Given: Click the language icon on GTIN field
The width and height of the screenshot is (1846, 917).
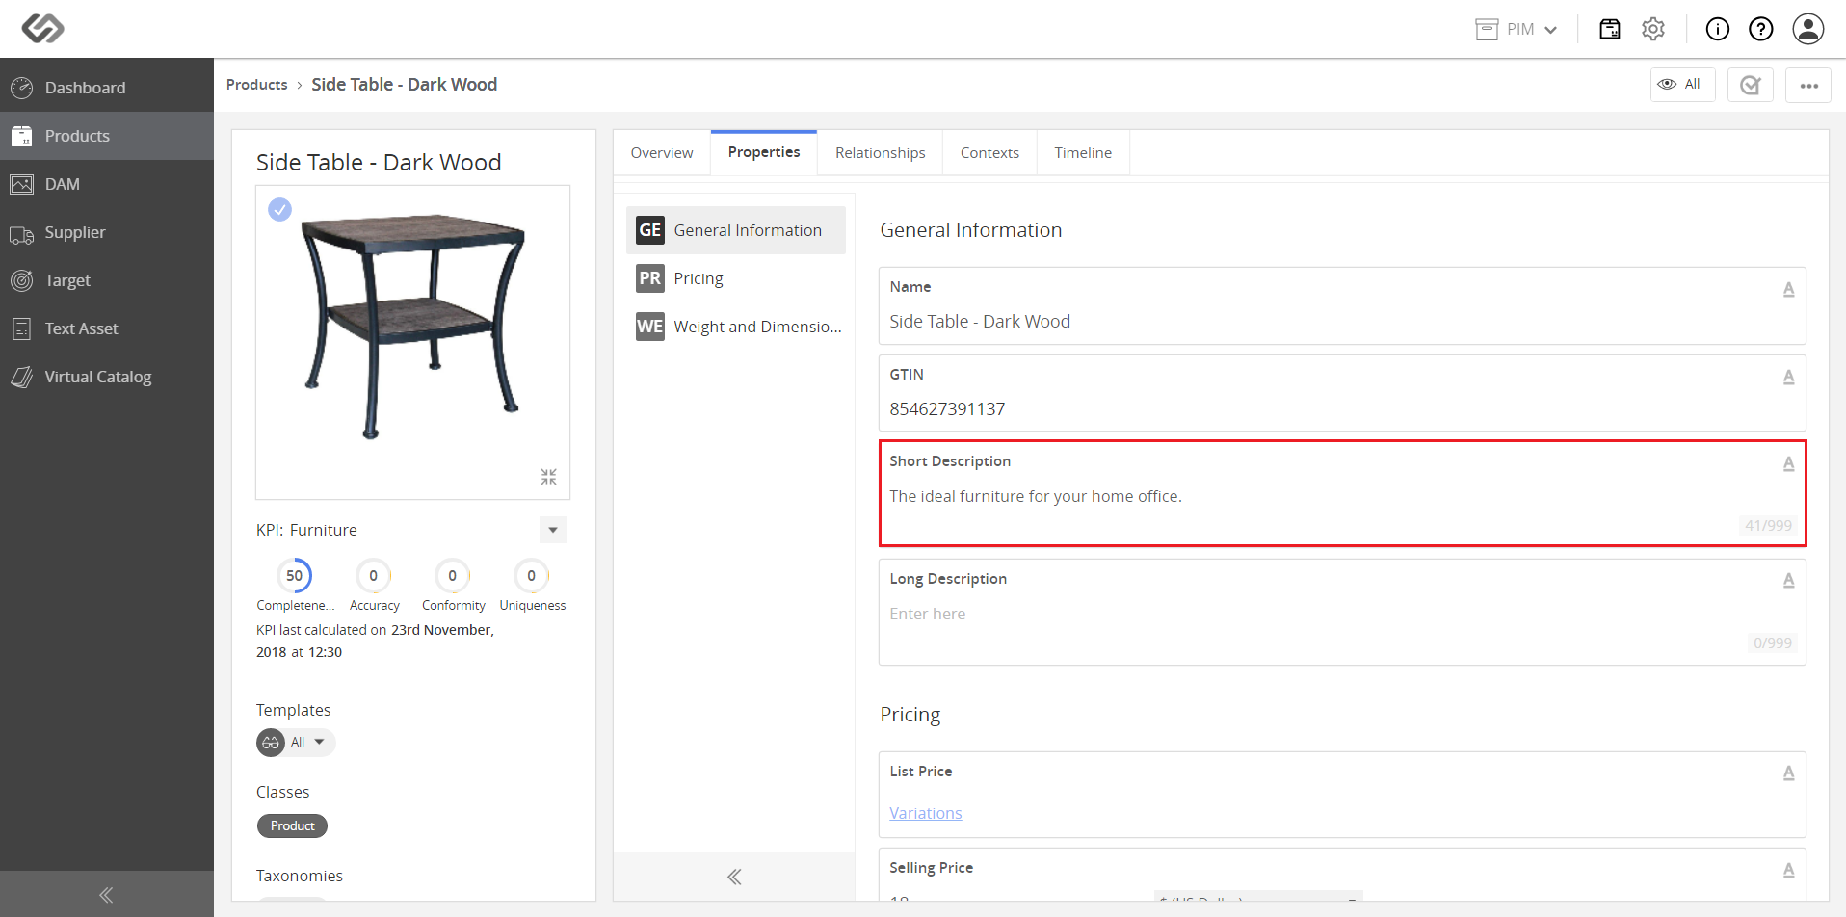Looking at the screenshot, I should click(x=1788, y=377).
